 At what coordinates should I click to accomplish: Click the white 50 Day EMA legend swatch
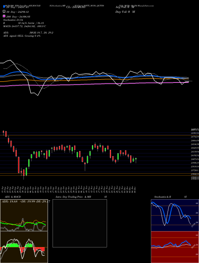click(4, 12)
